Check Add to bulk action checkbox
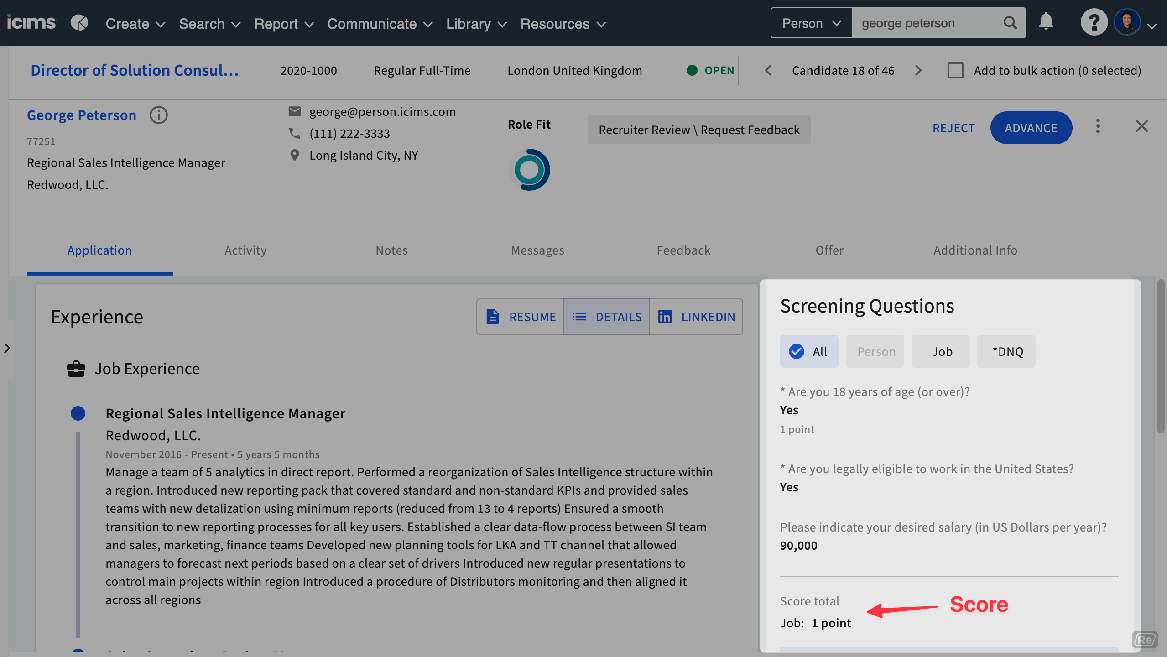The width and height of the screenshot is (1167, 657). 956,70
